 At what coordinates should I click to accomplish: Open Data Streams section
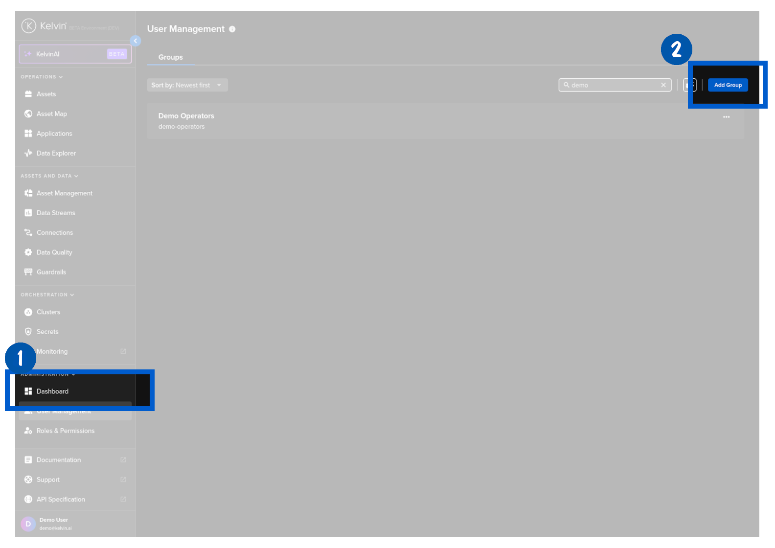(x=56, y=213)
